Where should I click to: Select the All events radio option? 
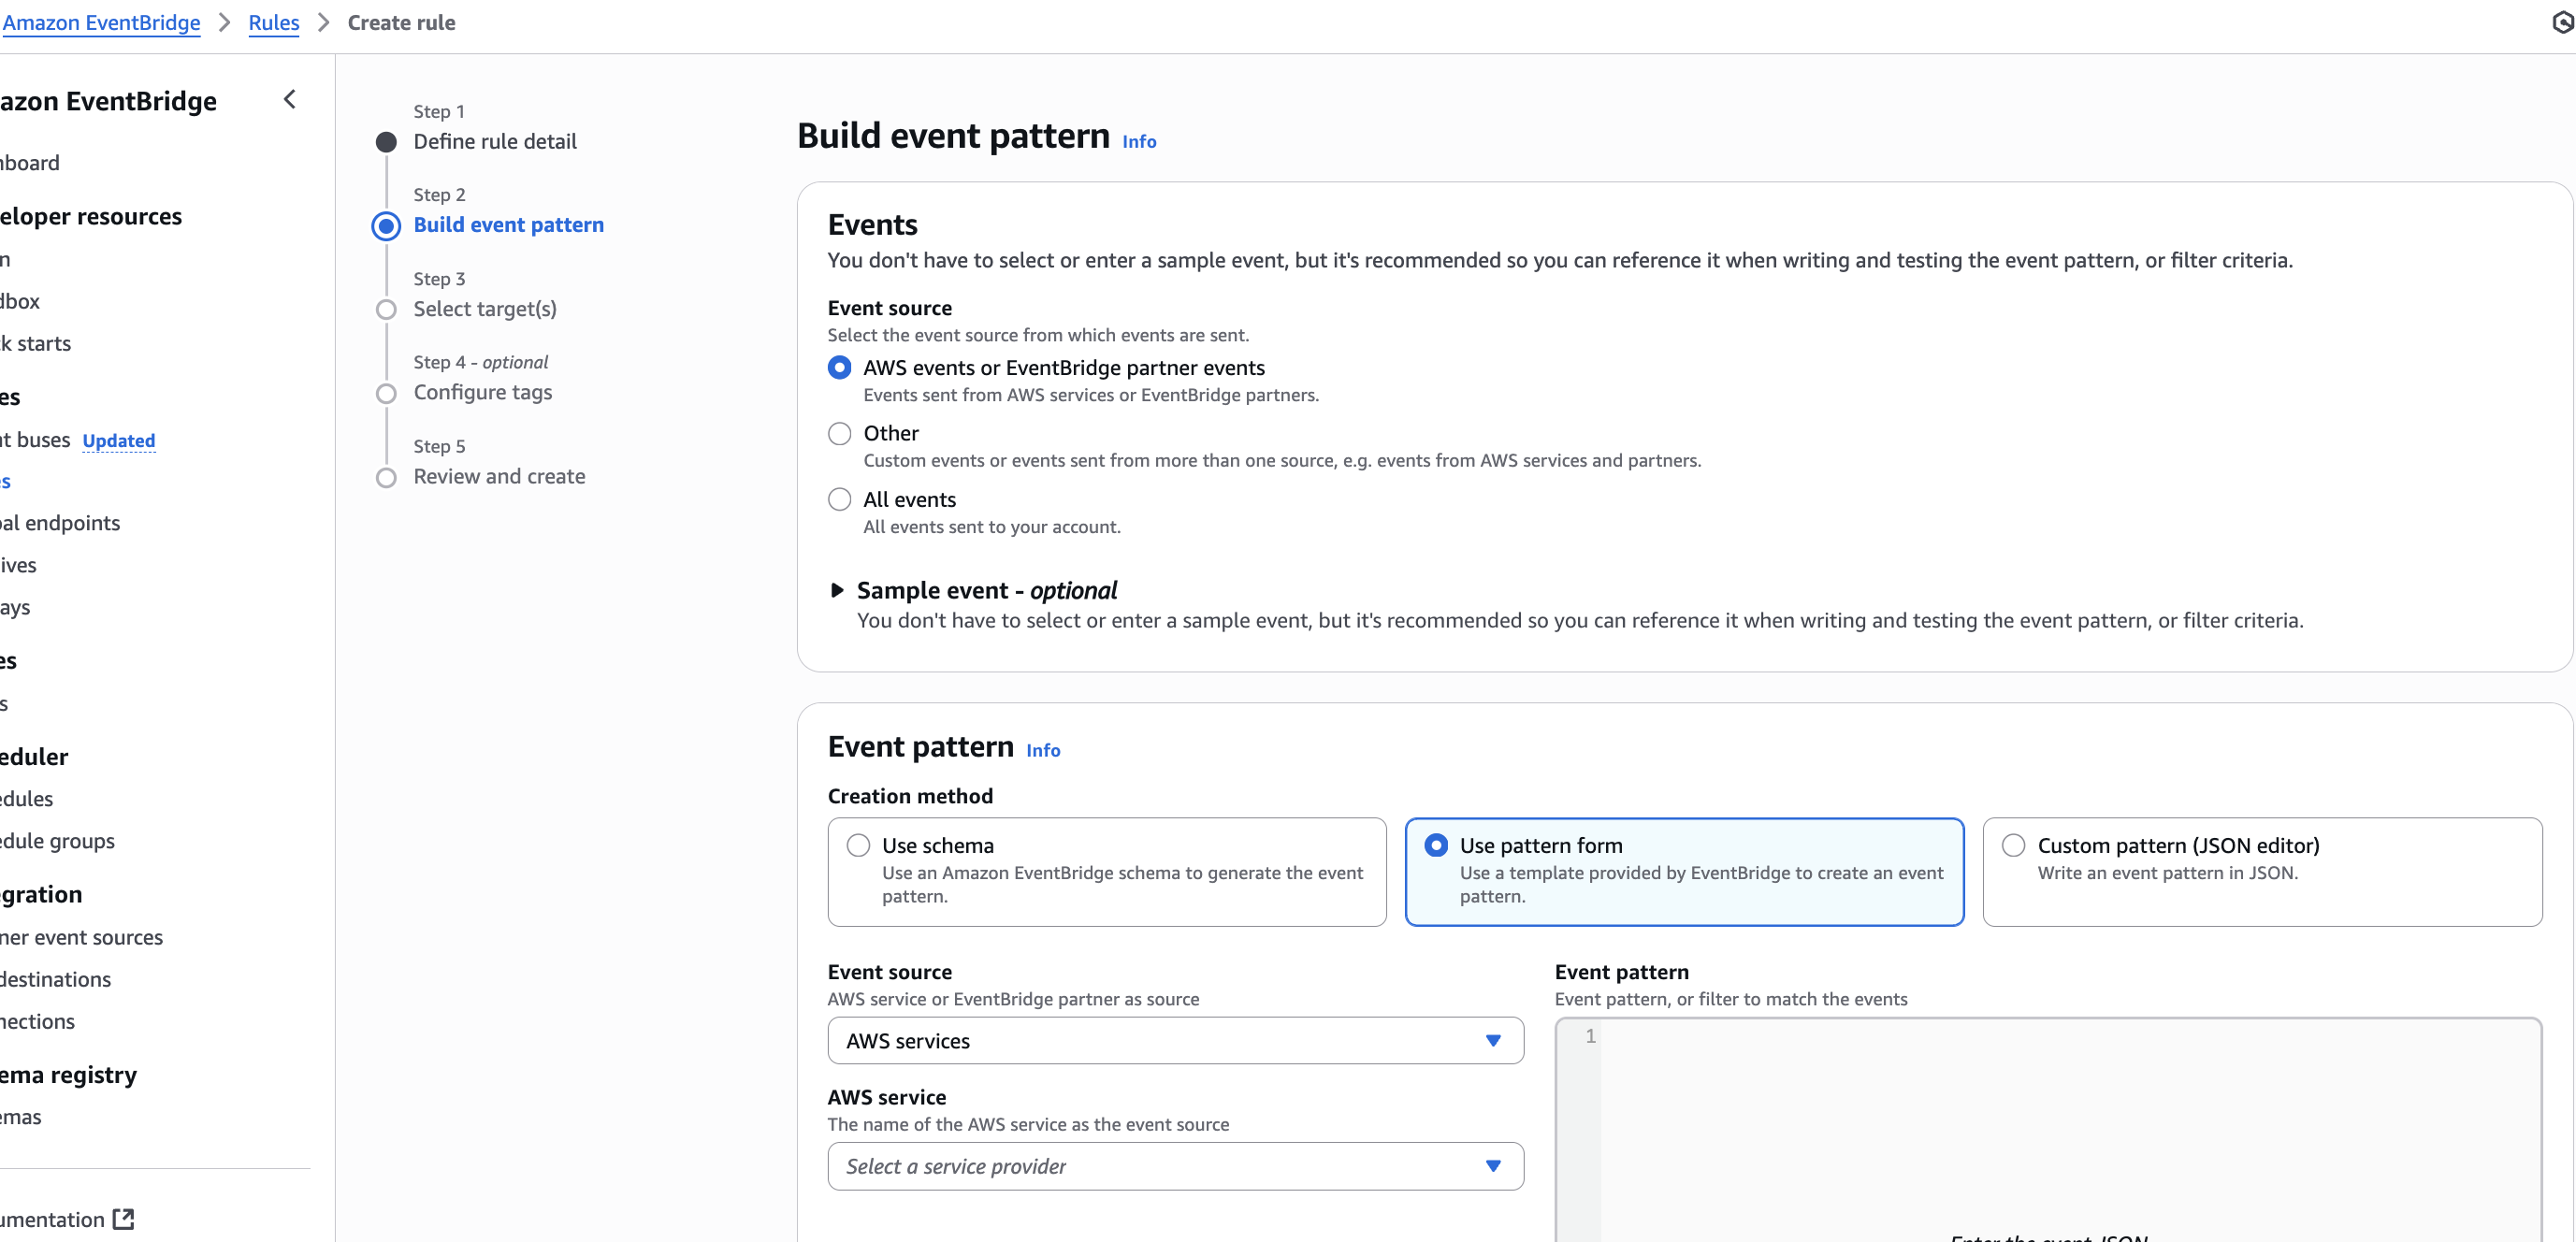point(840,499)
